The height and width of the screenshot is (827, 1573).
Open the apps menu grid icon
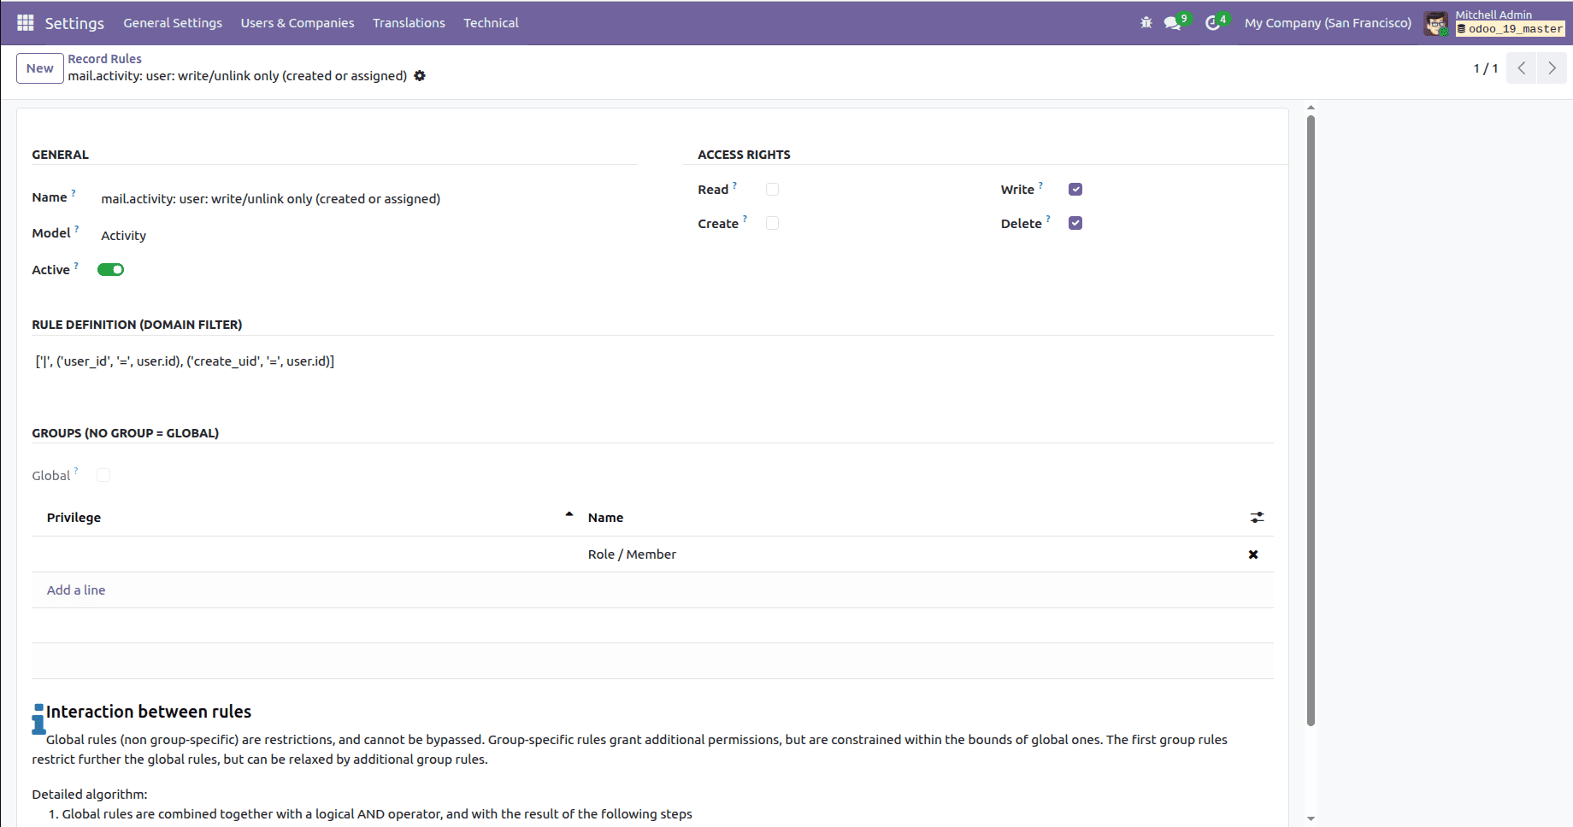pos(25,23)
